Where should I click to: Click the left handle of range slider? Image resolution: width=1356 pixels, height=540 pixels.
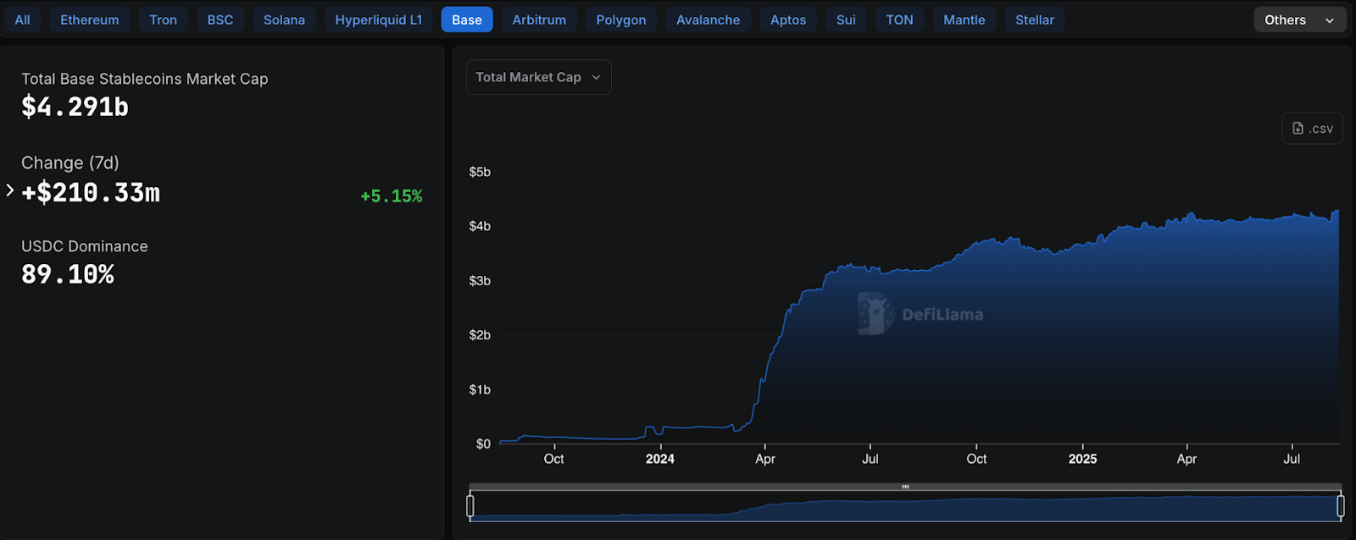tap(470, 506)
